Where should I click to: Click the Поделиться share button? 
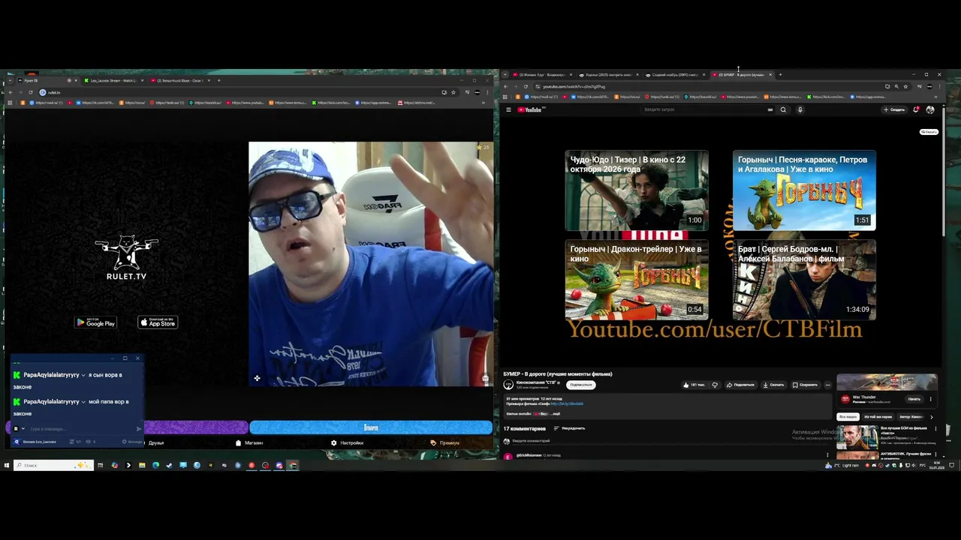point(740,385)
